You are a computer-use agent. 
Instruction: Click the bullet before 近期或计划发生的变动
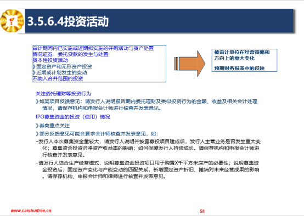(x=34, y=73)
